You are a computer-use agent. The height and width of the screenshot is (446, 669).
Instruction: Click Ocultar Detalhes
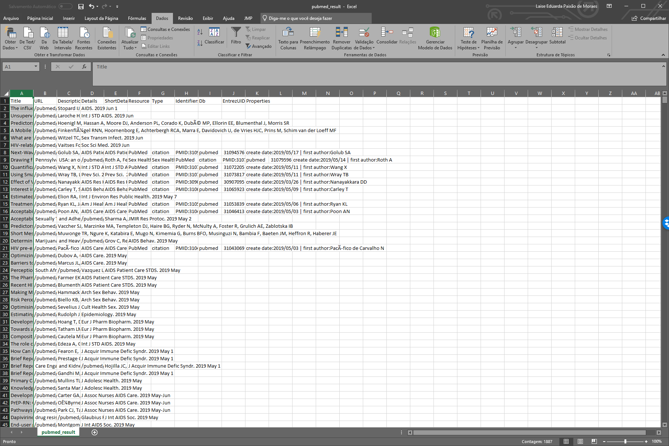587,38
